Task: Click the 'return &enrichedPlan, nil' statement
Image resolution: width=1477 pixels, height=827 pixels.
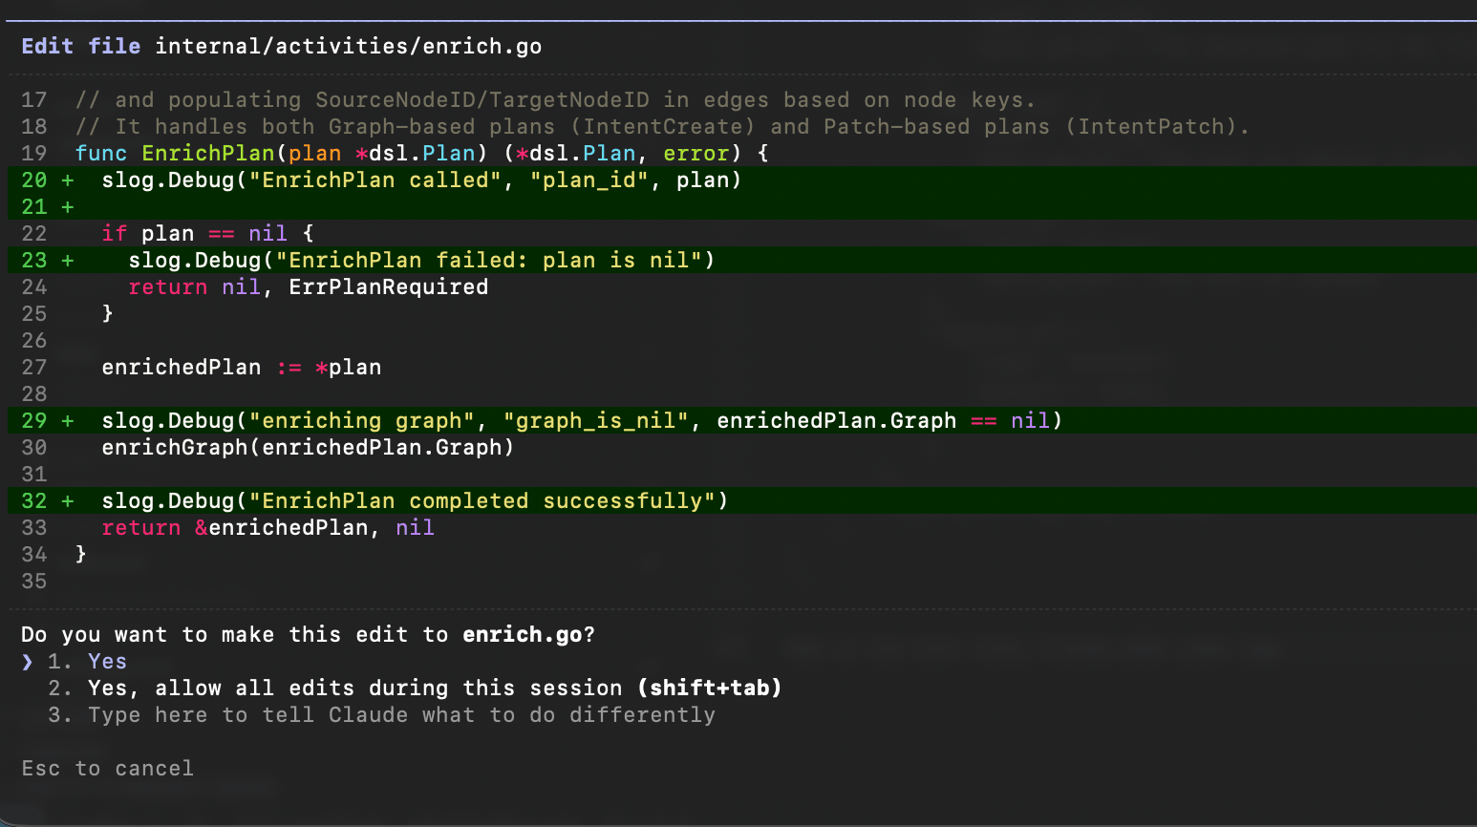Action: coord(268,527)
